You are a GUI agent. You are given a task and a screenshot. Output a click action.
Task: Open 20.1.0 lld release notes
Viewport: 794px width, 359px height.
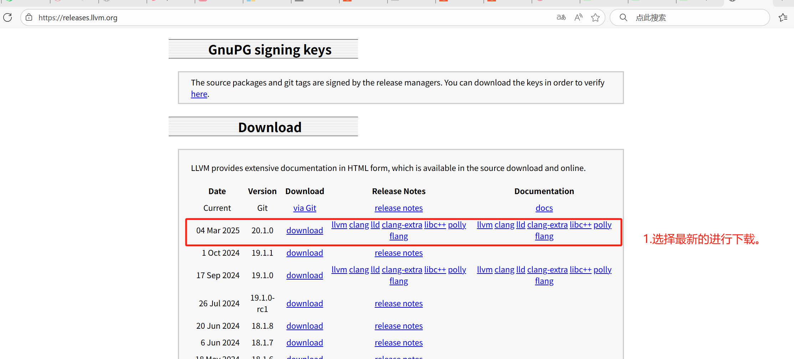tap(375, 225)
